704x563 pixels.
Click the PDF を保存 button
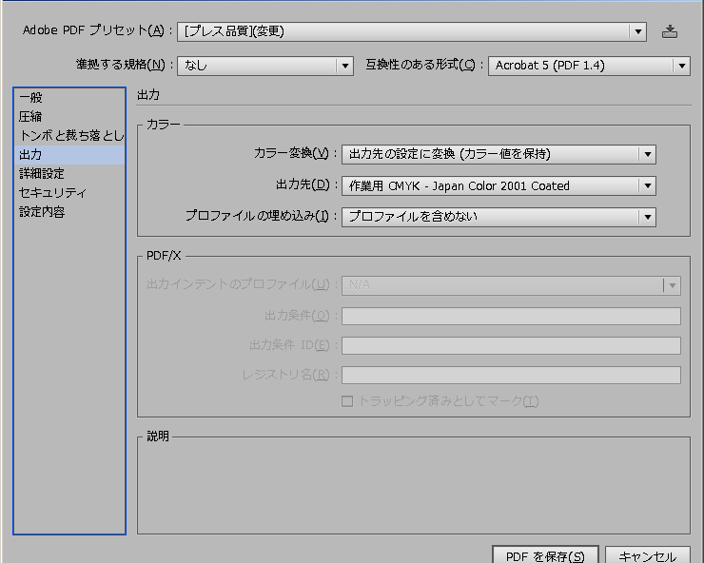[545, 555]
